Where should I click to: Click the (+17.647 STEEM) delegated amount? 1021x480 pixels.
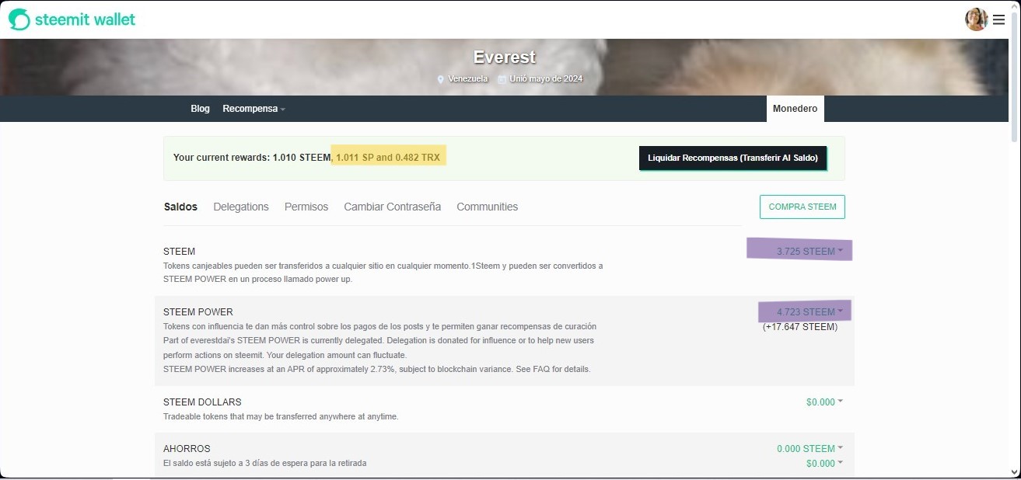pos(800,327)
